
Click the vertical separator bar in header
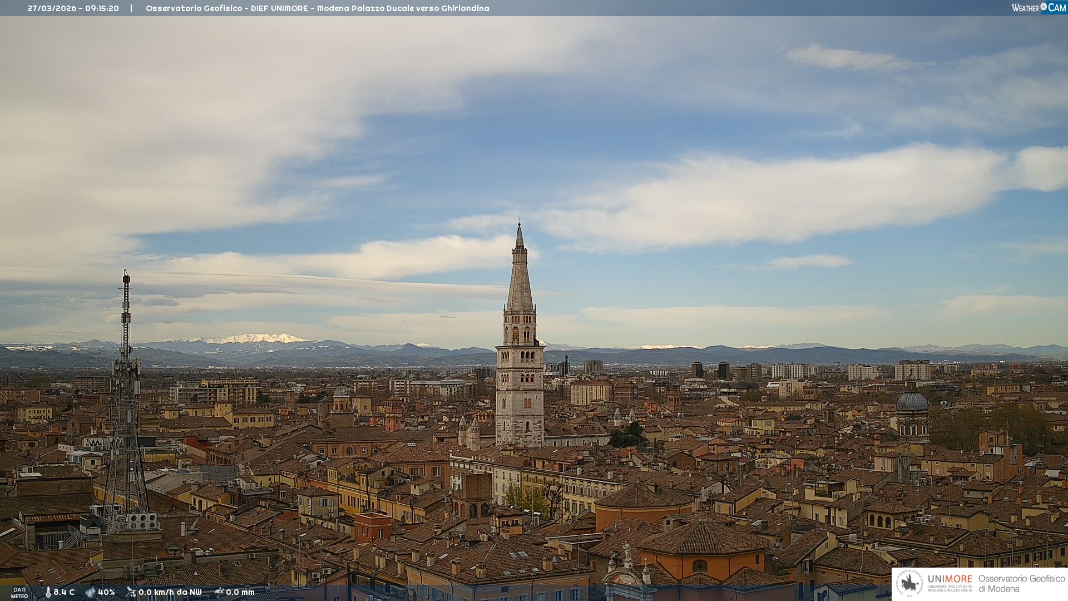(x=131, y=8)
